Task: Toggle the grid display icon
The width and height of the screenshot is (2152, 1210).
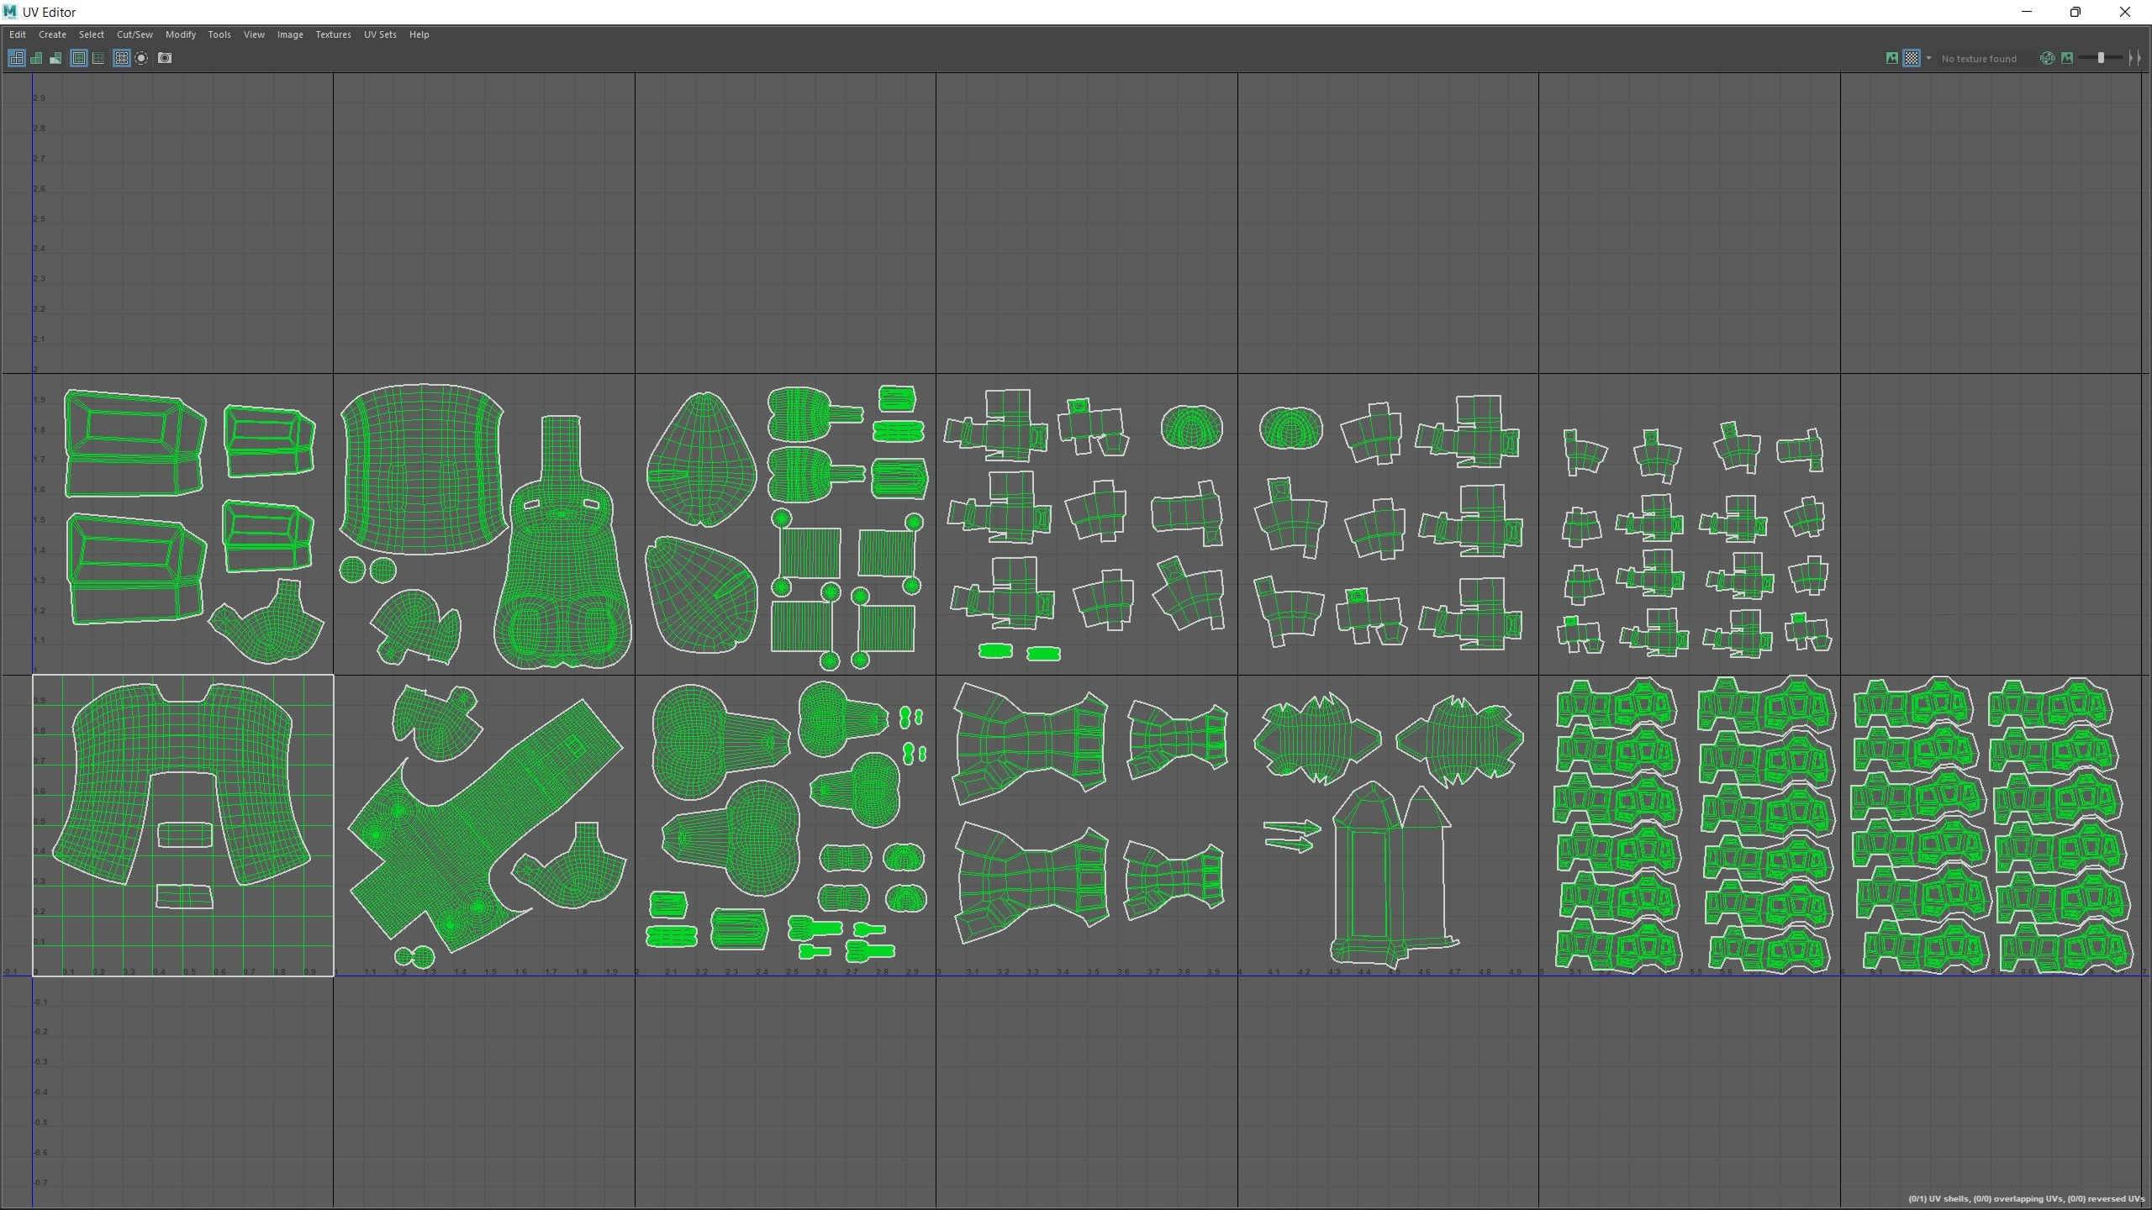Action: pyautogui.click(x=122, y=58)
